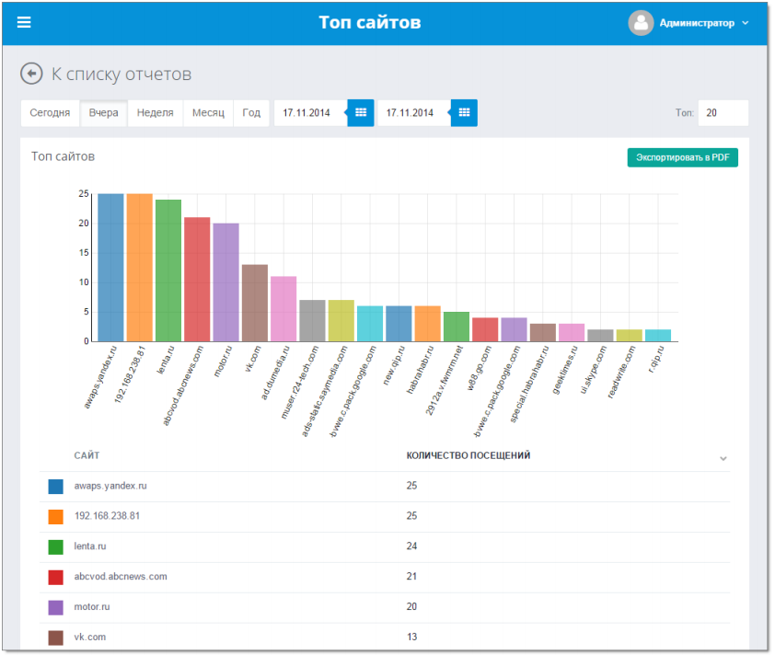This screenshot has width=775, height=655.
Task: Click the Топ count input field
Action: (722, 112)
